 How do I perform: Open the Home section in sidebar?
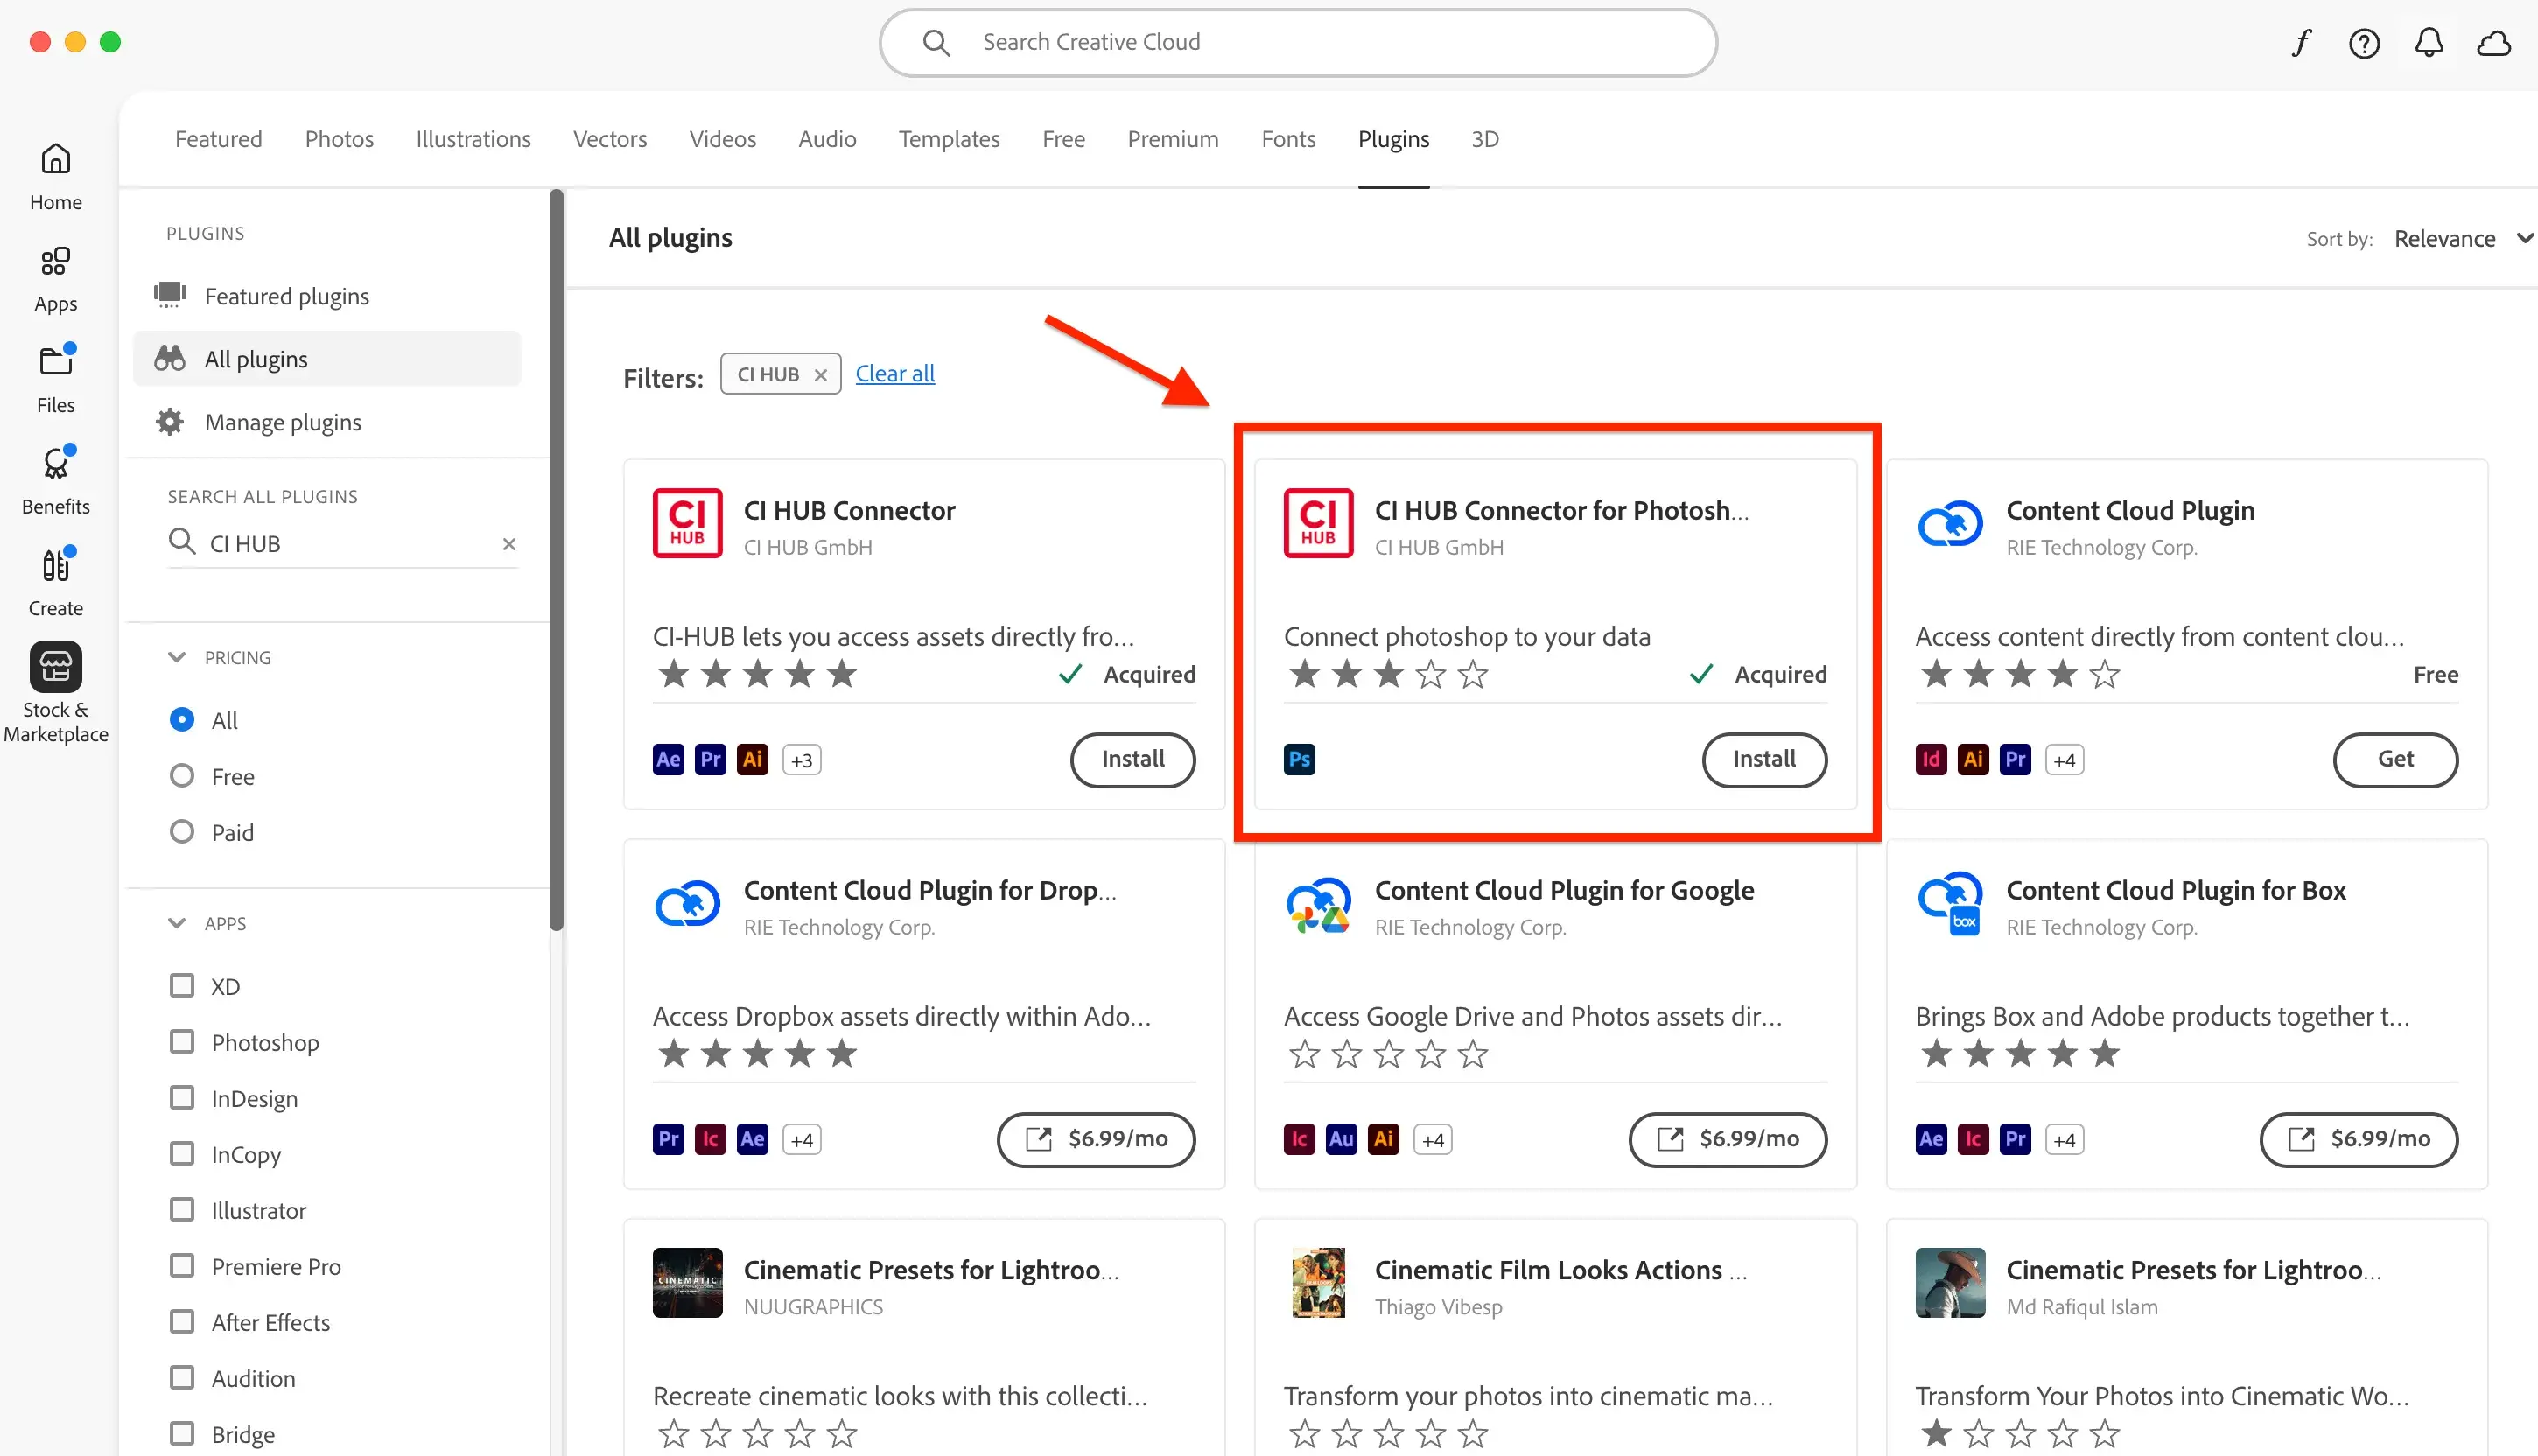pyautogui.click(x=55, y=176)
